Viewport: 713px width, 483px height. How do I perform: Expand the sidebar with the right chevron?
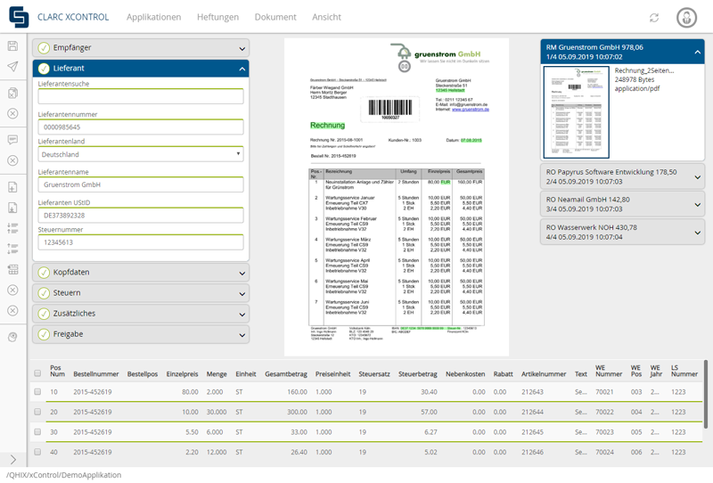coord(12,459)
